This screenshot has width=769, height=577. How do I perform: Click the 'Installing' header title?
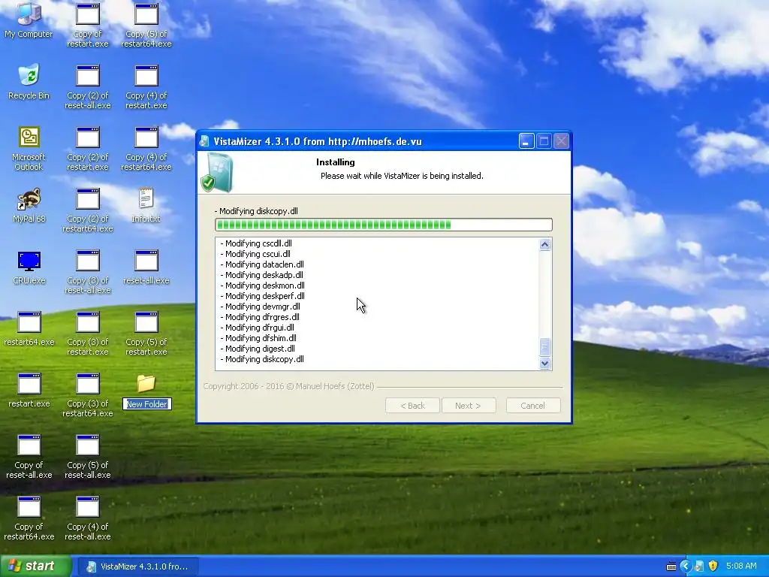tap(336, 162)
